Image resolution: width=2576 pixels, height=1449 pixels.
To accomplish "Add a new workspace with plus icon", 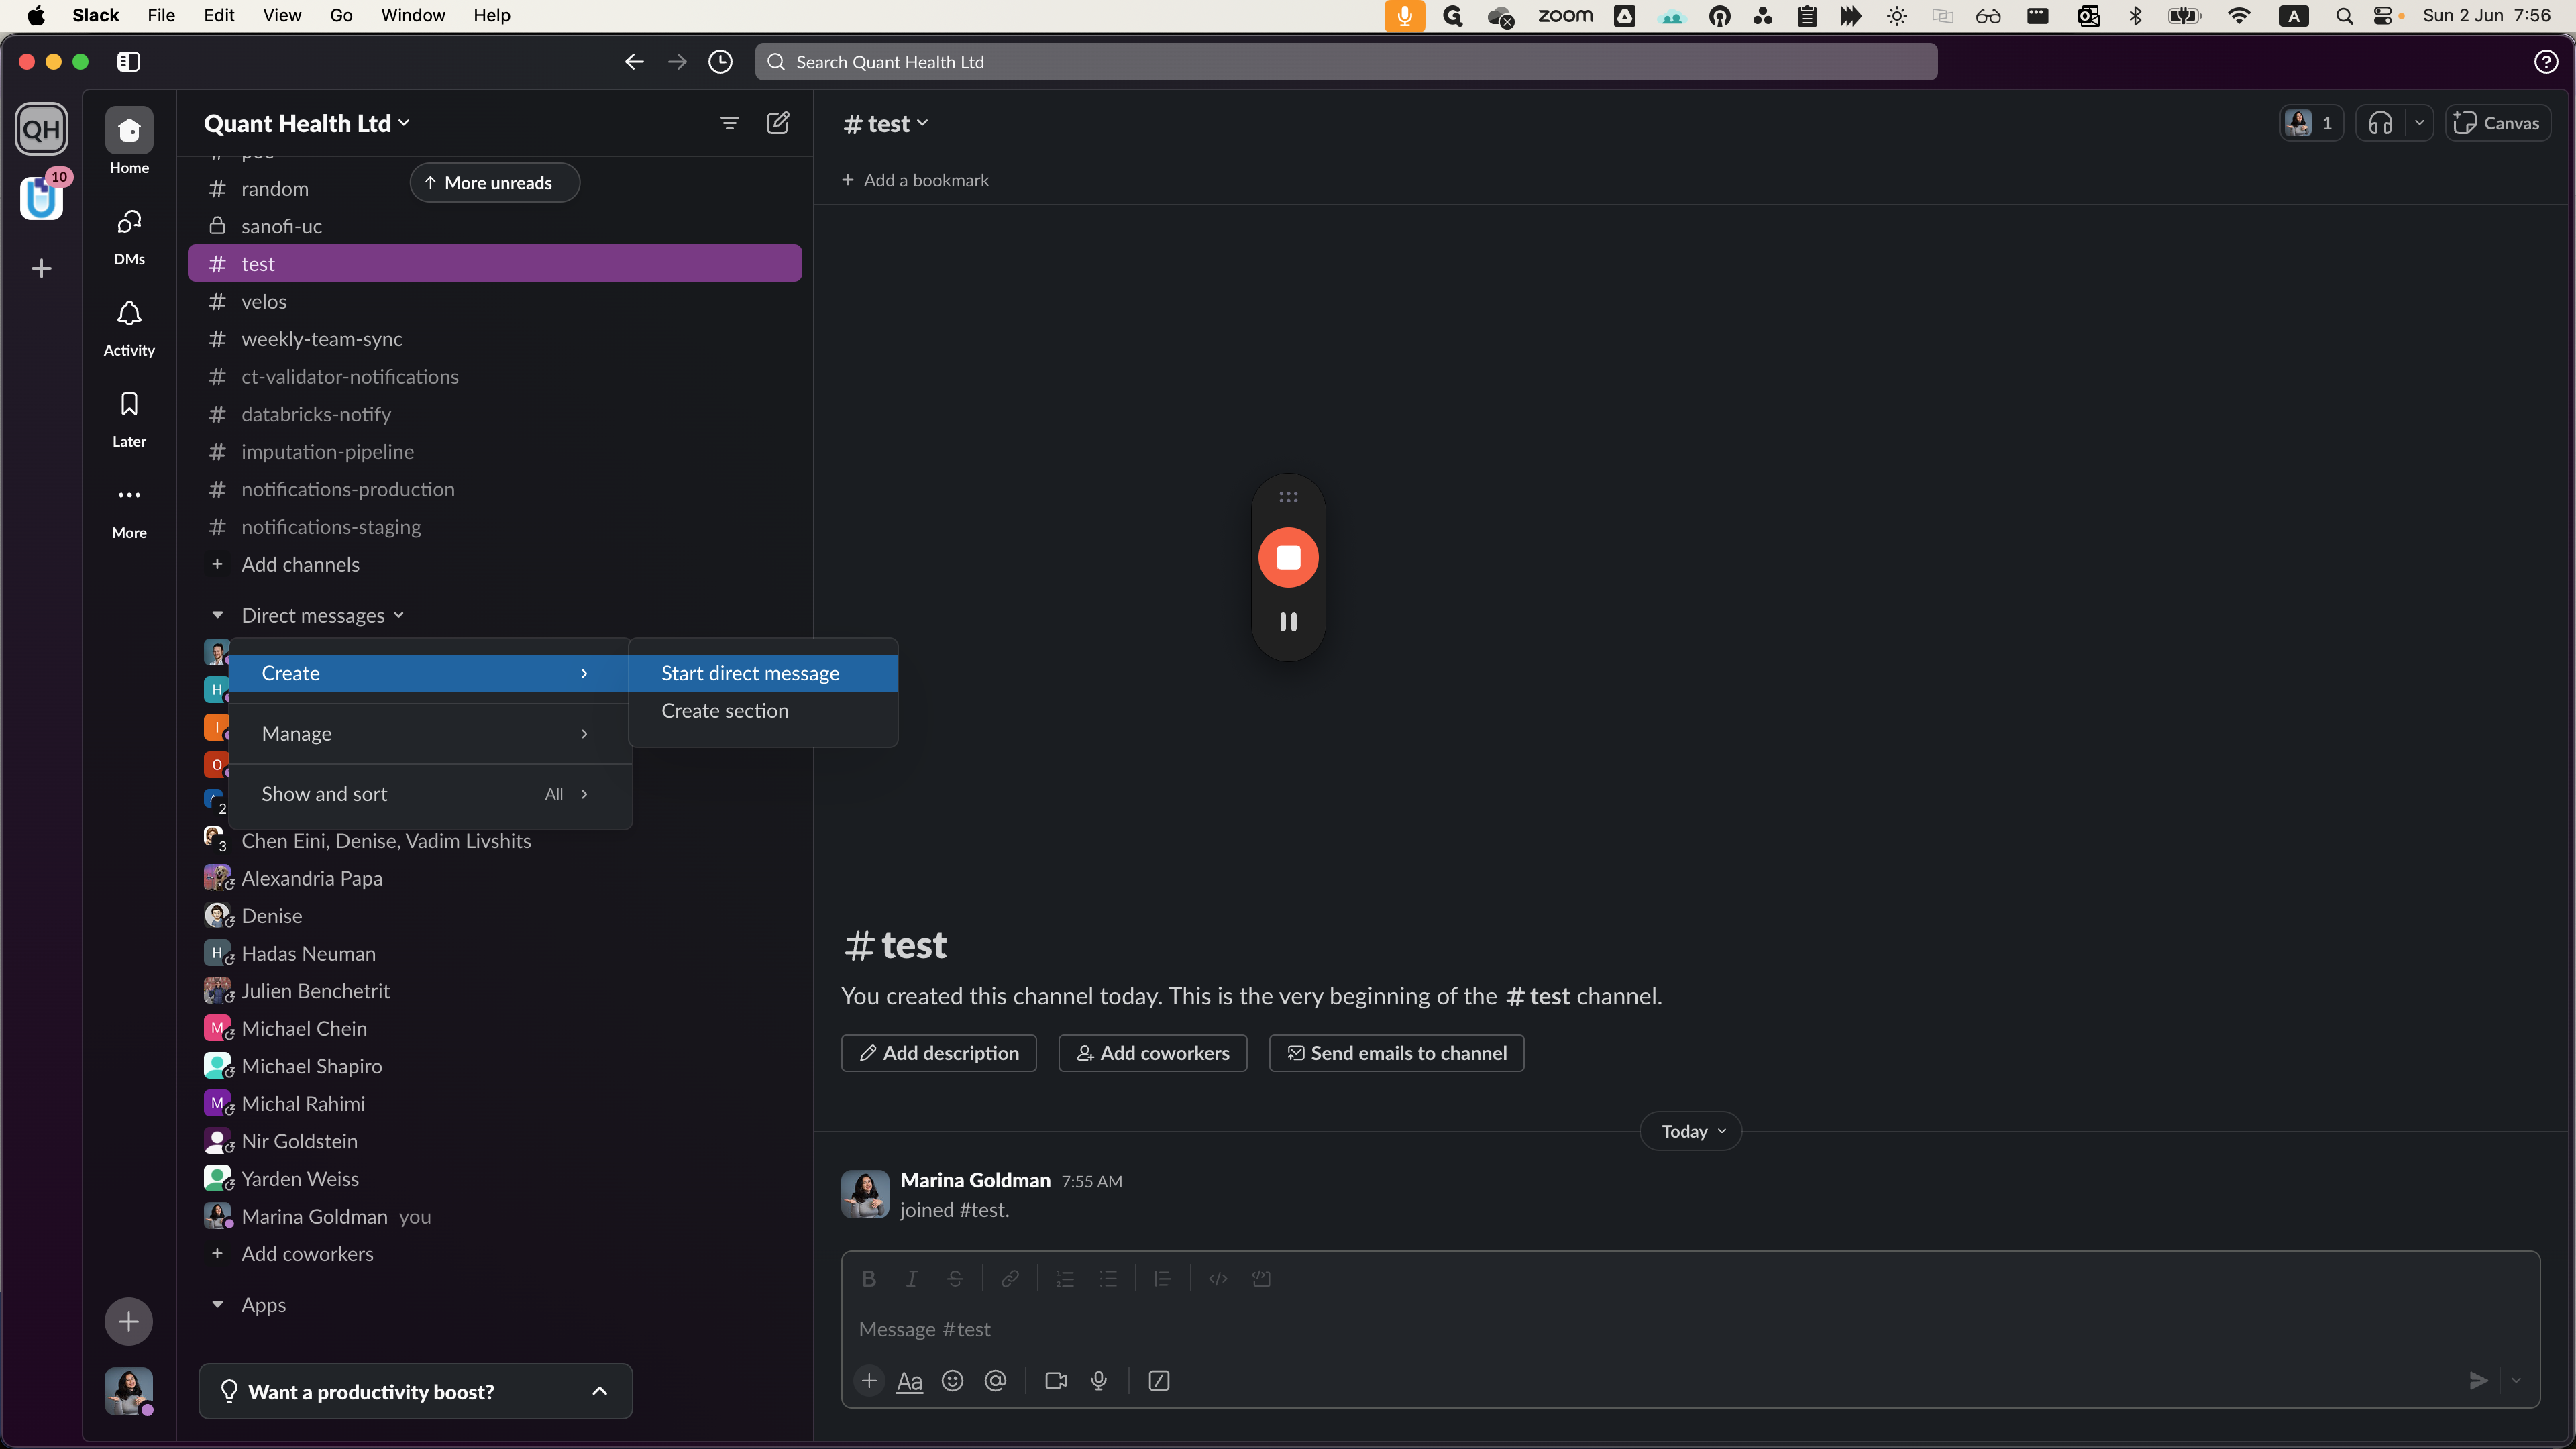I will click(41, 268).
